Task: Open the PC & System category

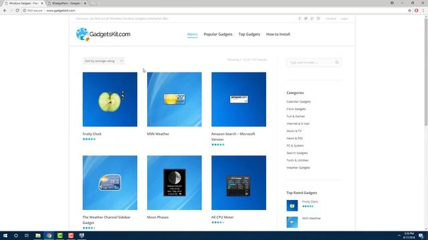Action: click(x=295, y=145)
